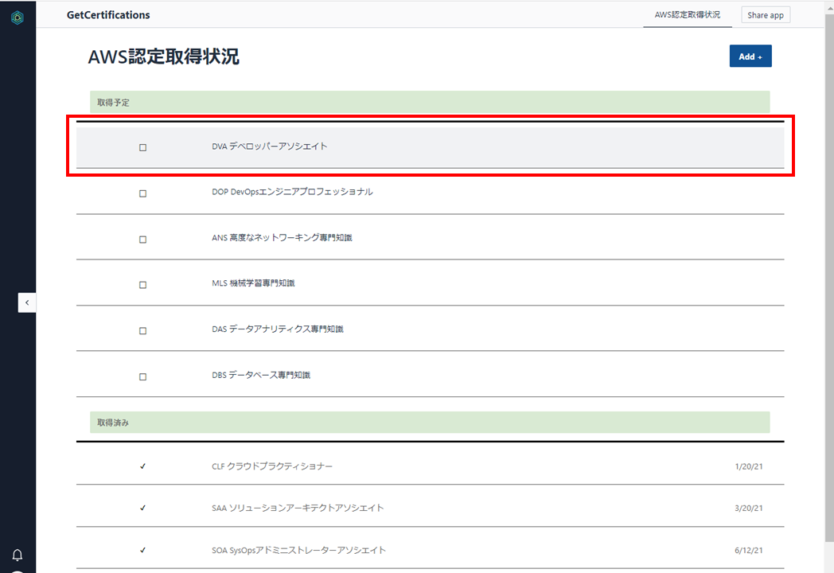Select the ANS 高度なネットワーキング専門知識 text
Screen dimensions: 834x573
click(x=282, y=238)
